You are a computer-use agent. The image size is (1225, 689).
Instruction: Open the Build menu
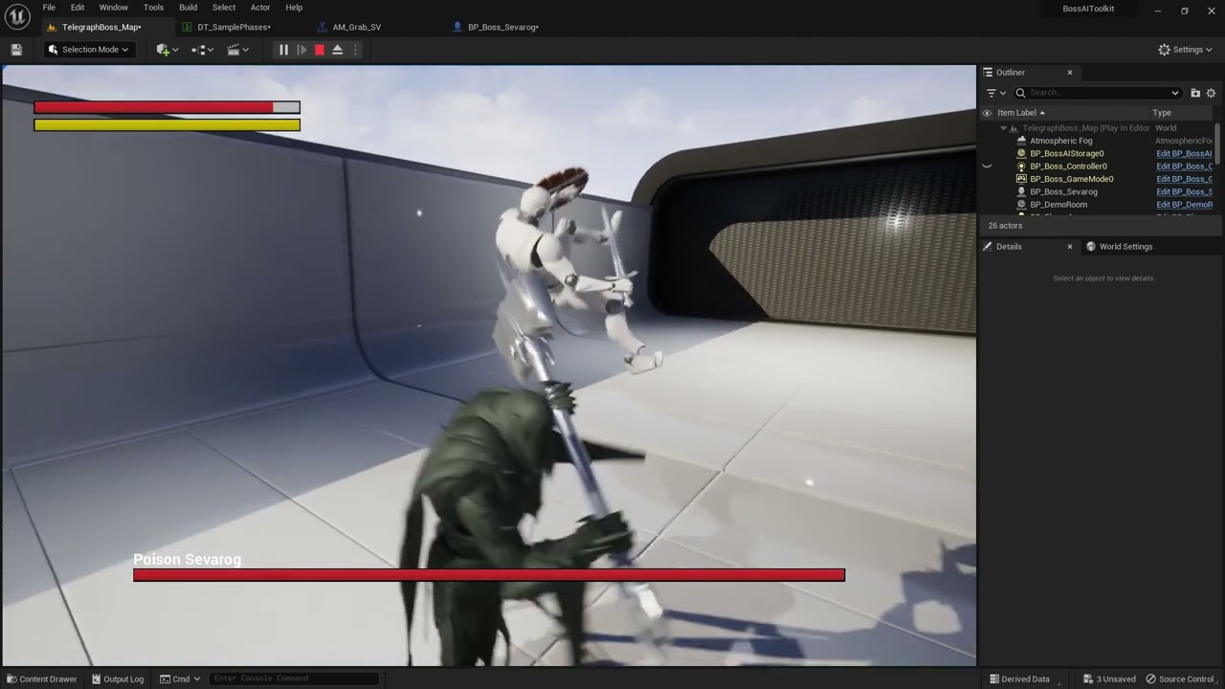pyautogui.click(x=189, y=8)
